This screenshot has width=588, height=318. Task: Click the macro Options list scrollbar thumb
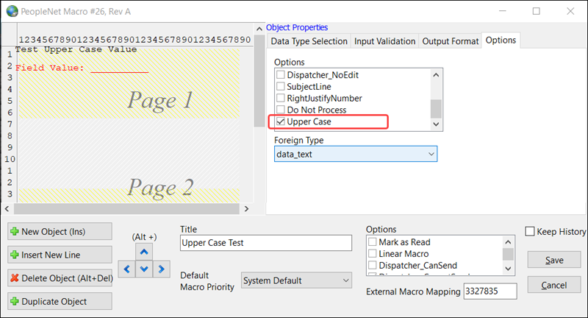[x=508, y=254]
